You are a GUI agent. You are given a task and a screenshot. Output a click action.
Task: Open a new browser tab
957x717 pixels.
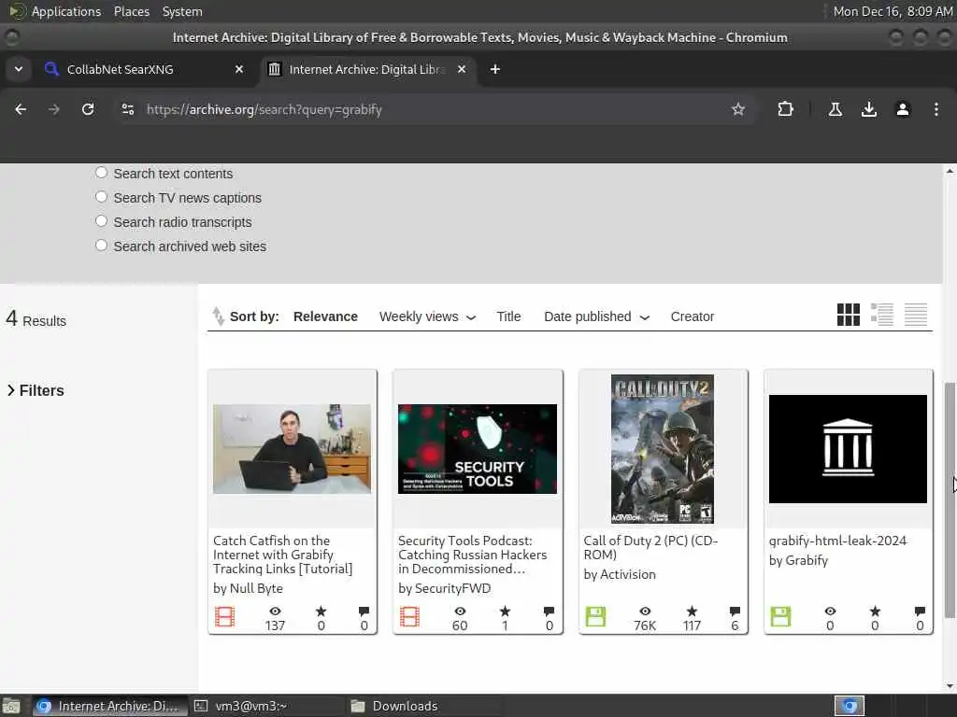(x=495, y=69)
